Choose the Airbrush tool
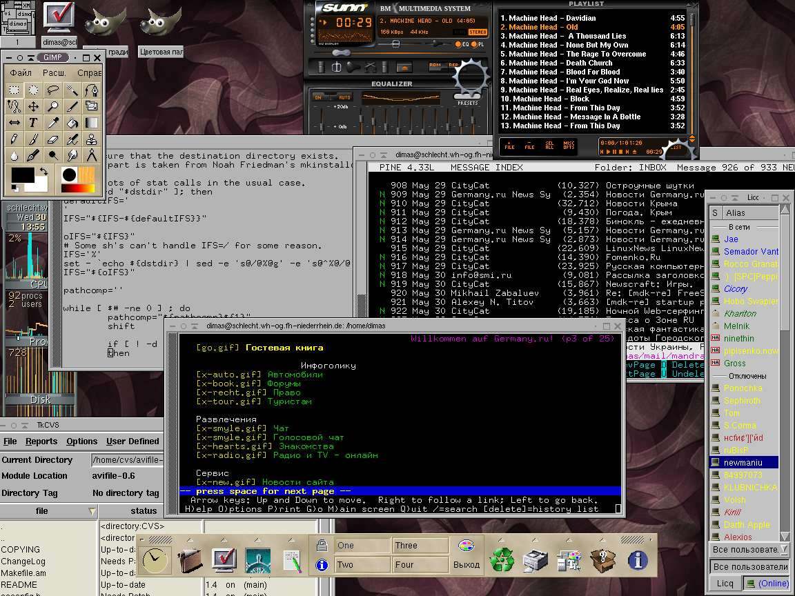795x596 pixels. 72,139
